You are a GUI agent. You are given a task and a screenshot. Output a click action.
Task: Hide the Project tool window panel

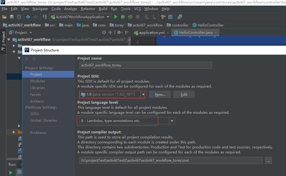coord(127,32)
